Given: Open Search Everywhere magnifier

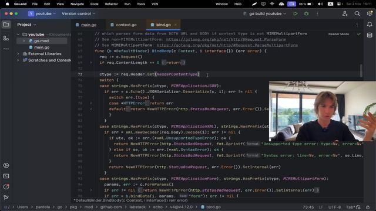Looking at the screenshot, I should coord(357,14).
